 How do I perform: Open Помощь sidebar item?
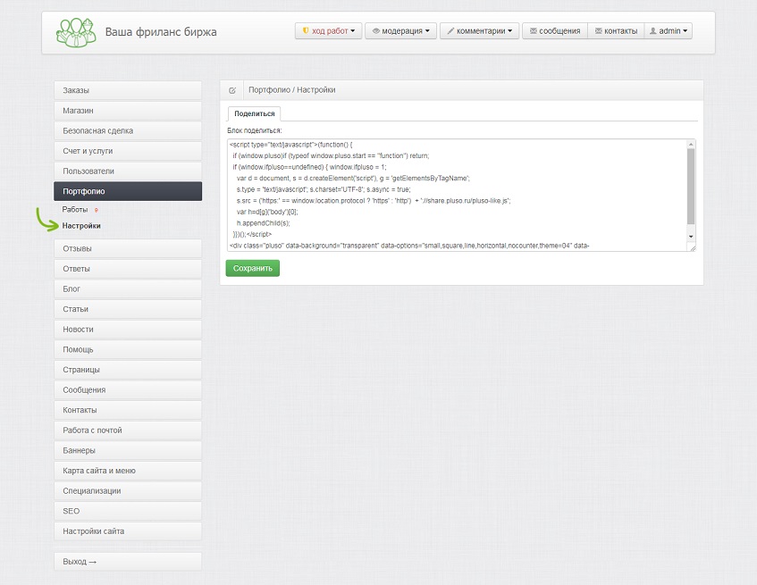[x=128, y=349]
